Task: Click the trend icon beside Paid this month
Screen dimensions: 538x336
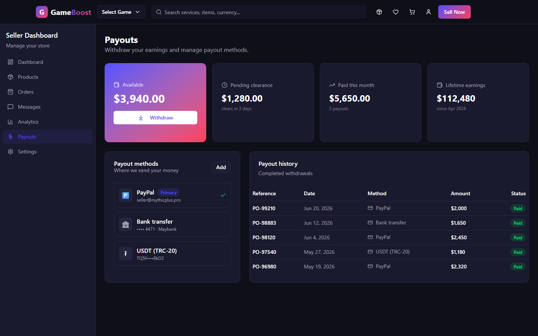Action: (x=332, y=85)
